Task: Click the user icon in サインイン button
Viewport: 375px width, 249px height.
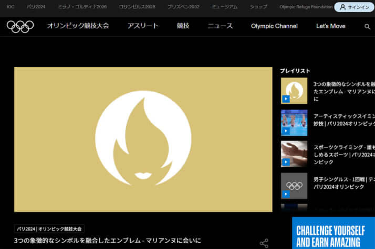Action: click(342, 7)
